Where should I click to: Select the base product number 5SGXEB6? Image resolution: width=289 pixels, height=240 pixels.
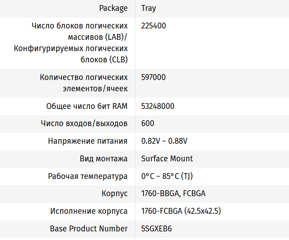click(x=157, y=229)
